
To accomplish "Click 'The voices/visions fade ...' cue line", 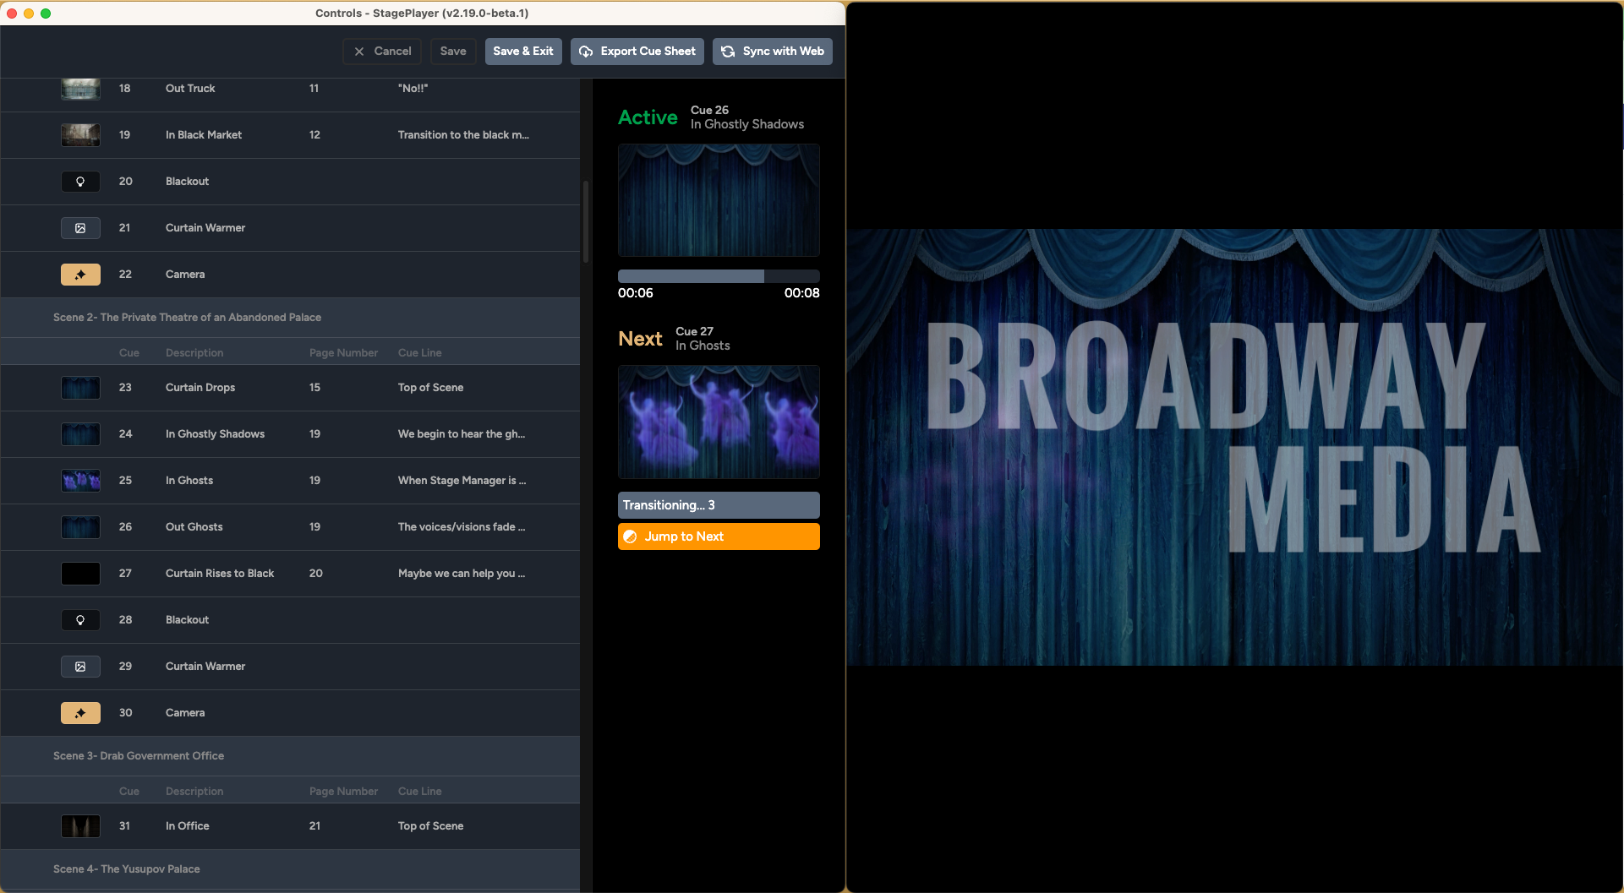I will 462,527.
